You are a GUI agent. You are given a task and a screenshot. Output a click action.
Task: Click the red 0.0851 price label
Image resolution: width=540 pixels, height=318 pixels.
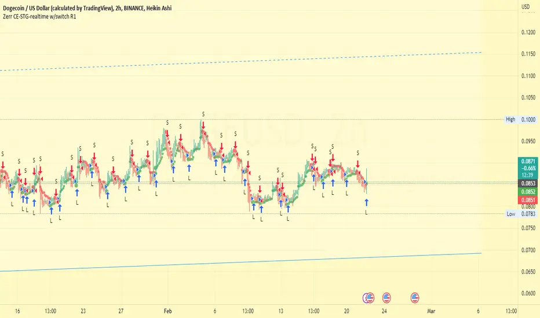[528, 200]
